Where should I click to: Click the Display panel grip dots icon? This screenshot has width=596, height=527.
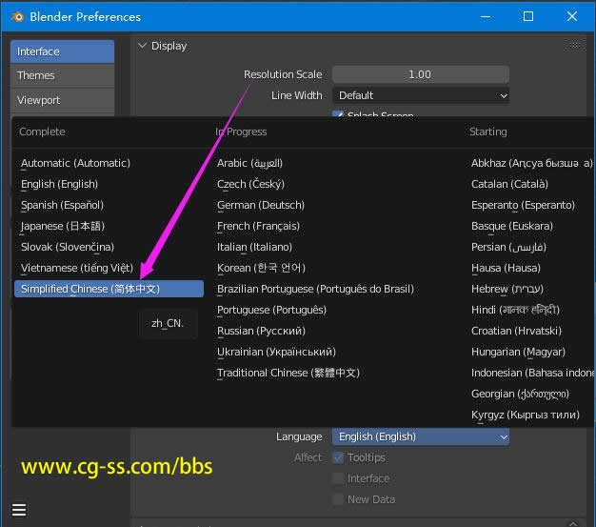click(575, 46)
